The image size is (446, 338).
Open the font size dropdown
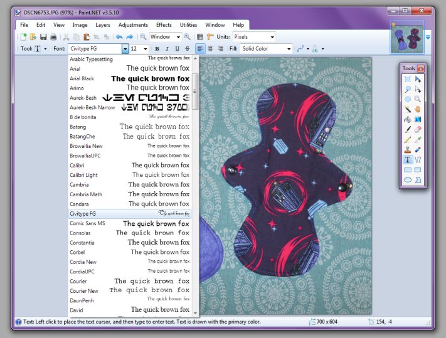pyautogui.click(x=146, y=49)
